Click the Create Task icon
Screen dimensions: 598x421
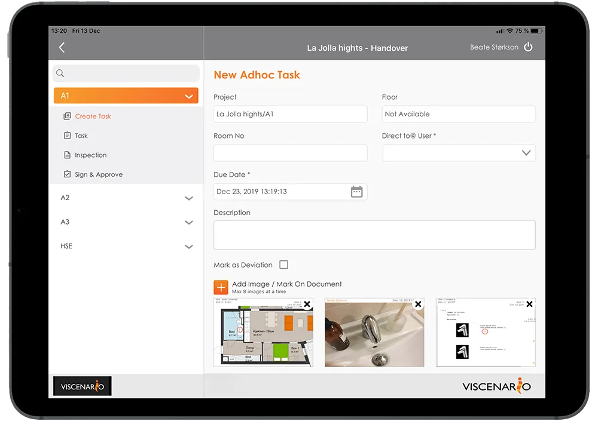[67, 116]
